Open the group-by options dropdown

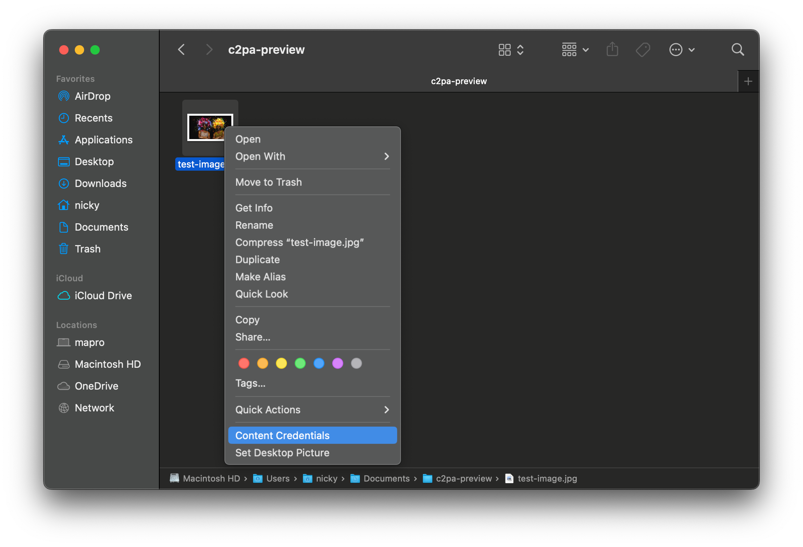click(575, 50)
